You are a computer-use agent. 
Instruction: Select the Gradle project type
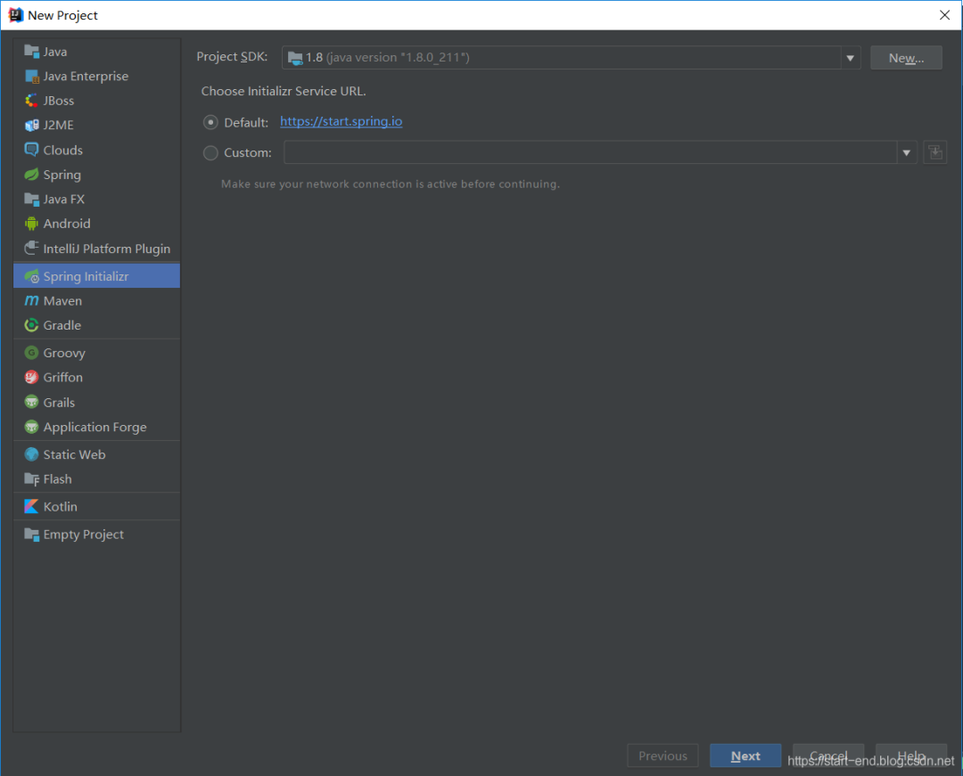[62, 325]
